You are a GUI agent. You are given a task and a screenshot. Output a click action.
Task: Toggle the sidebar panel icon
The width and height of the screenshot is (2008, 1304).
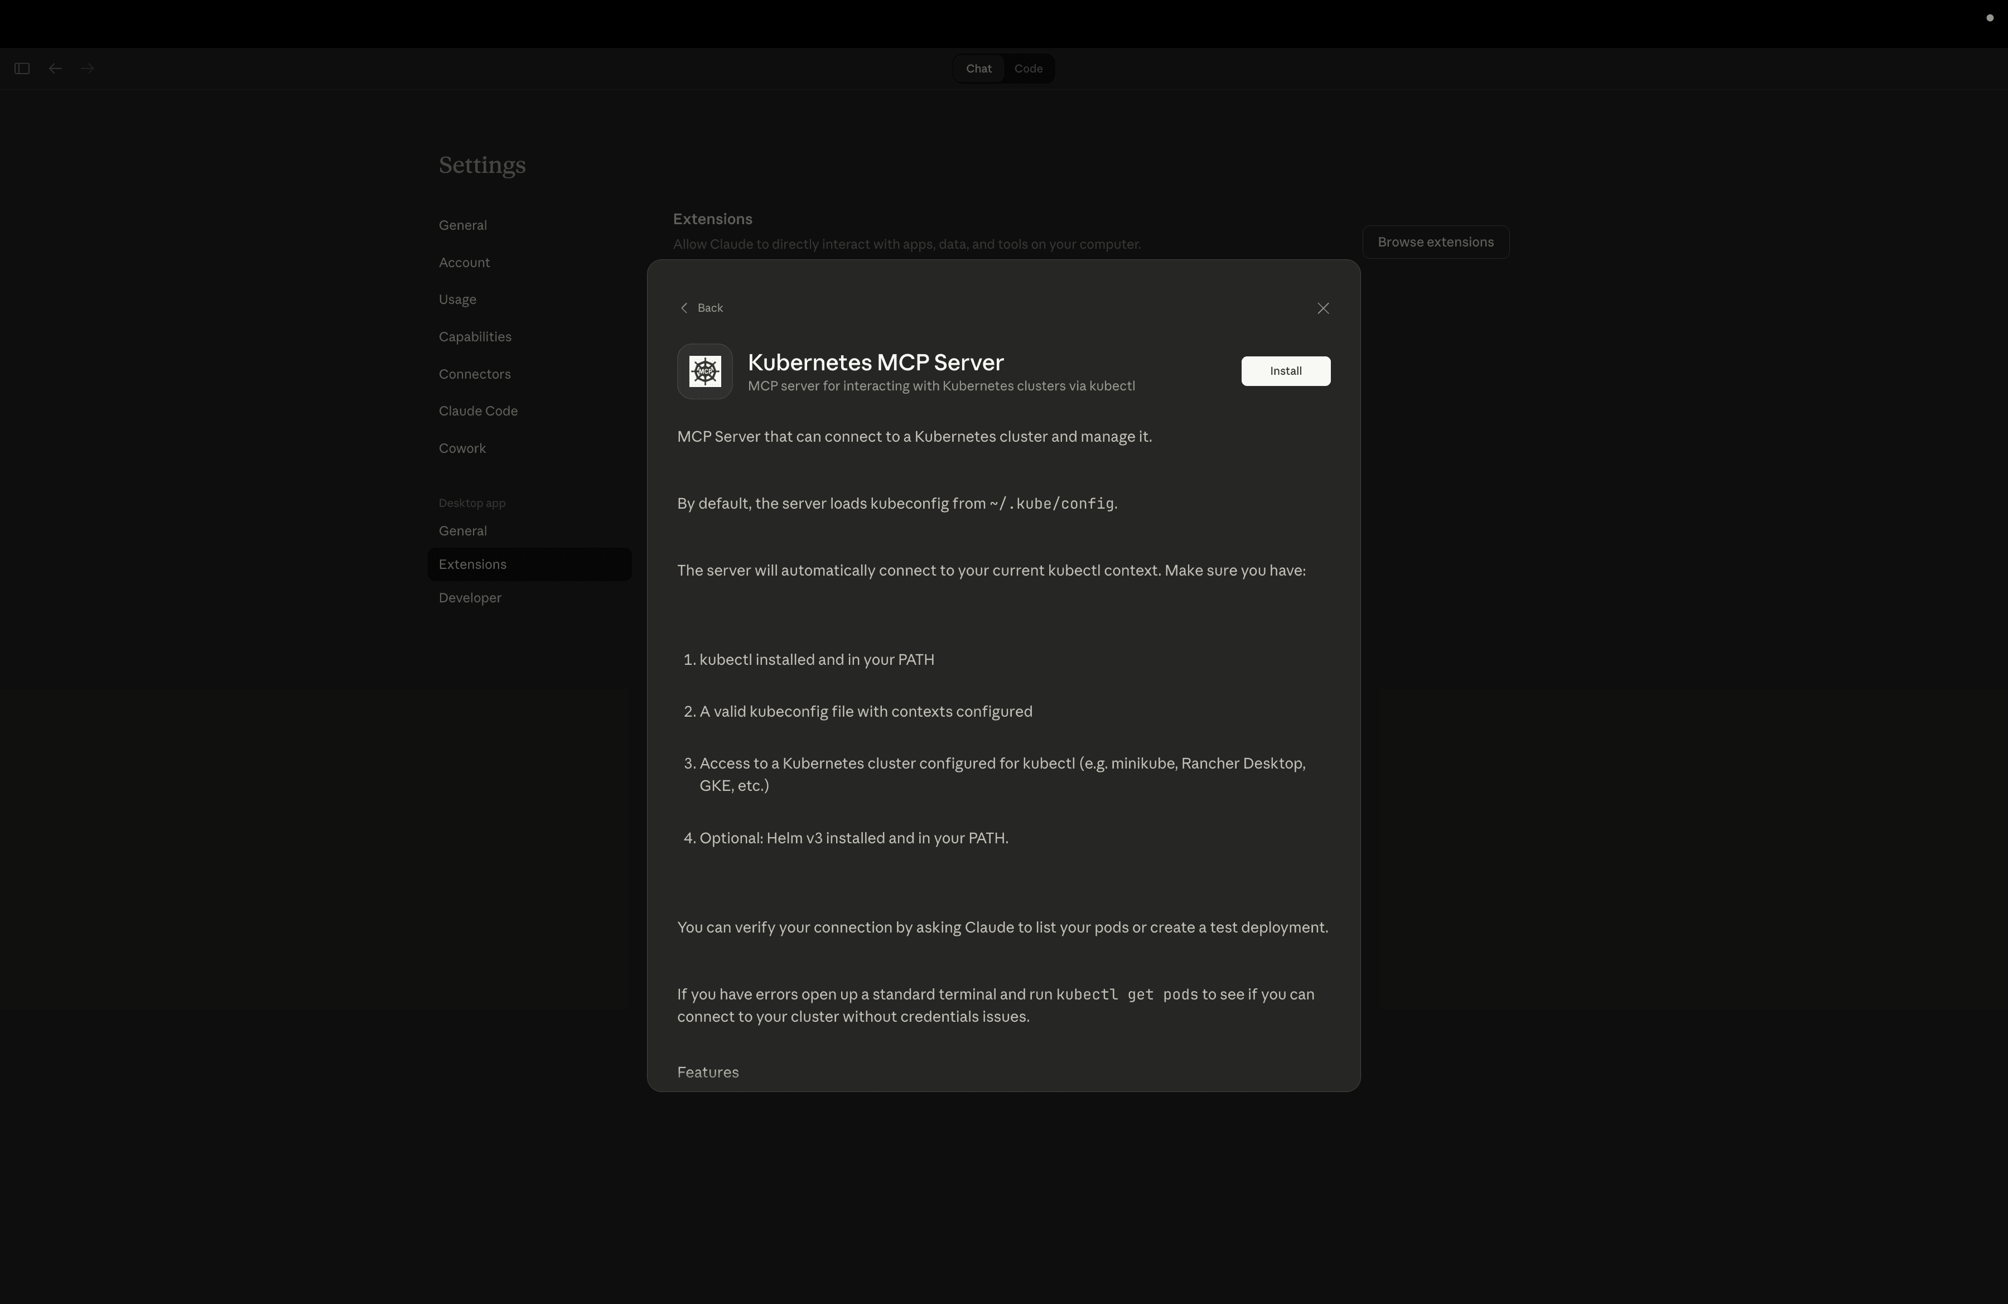pos(22,68)
